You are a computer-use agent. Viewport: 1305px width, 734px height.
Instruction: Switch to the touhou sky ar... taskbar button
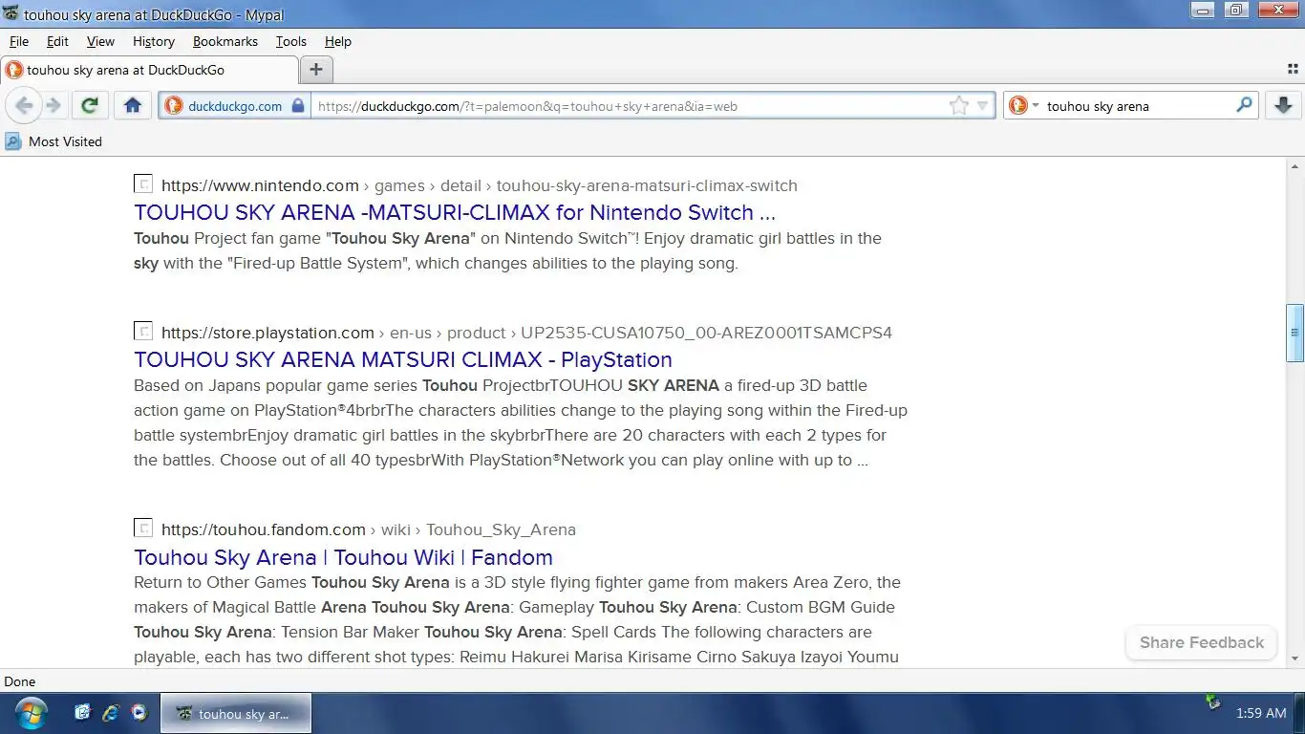tap(236, 714)
